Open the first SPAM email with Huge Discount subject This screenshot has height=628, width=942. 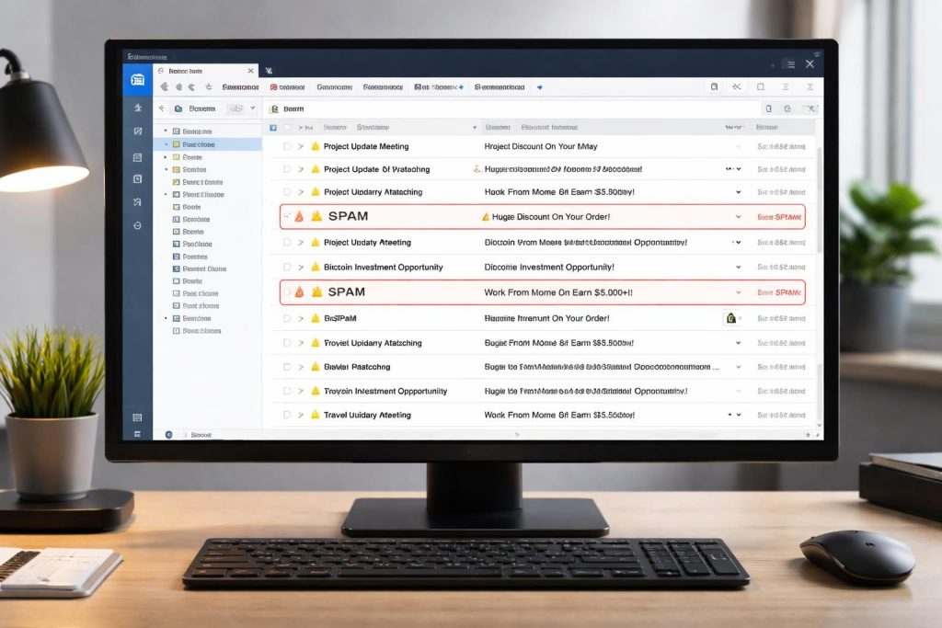543,217
